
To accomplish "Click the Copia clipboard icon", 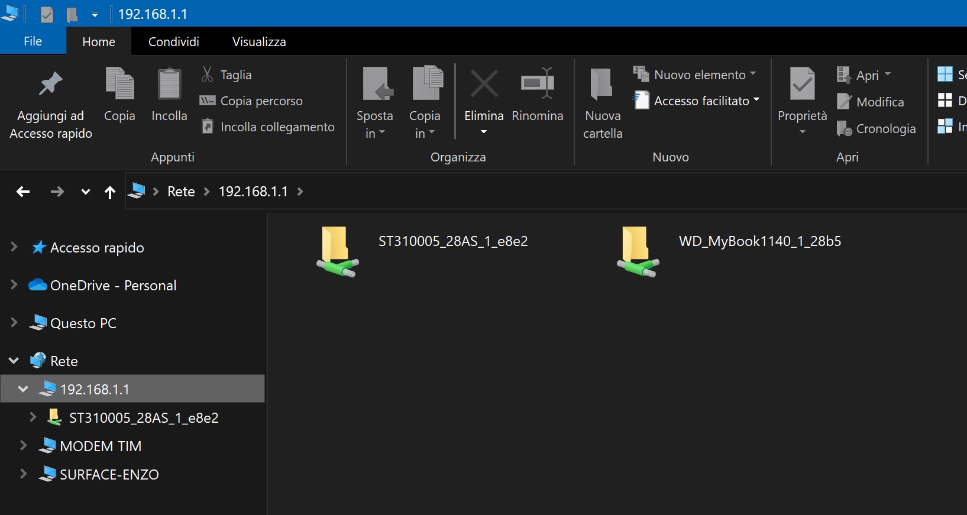I will pyautogui.click(x=119, y=84).
